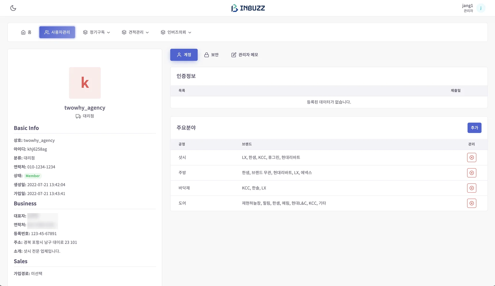Click the 공정 column header
Image resolution: width=495 pixels, height=286 pixels.
pos(182,144)
